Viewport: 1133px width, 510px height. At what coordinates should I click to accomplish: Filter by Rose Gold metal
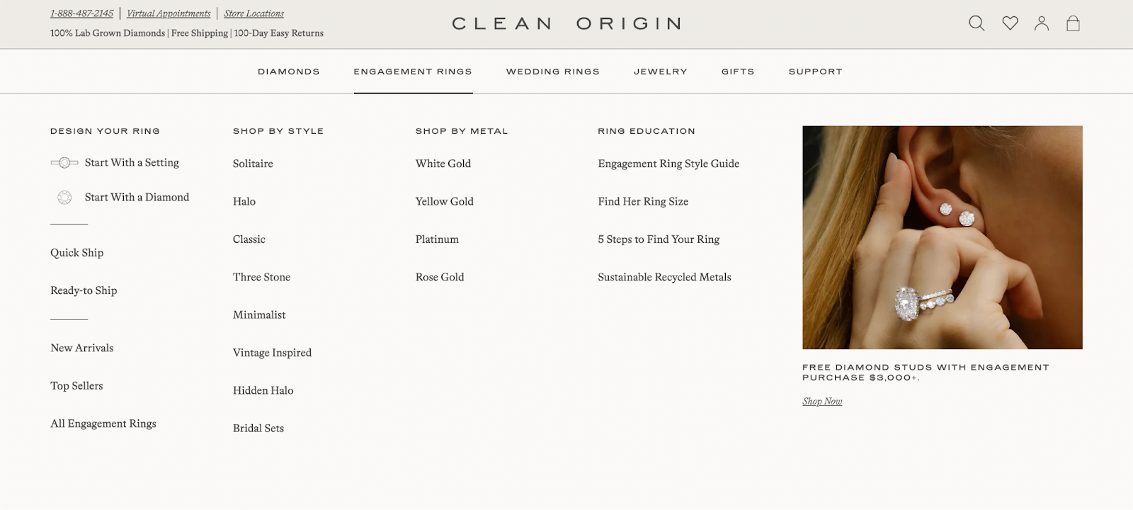(440, 277)
